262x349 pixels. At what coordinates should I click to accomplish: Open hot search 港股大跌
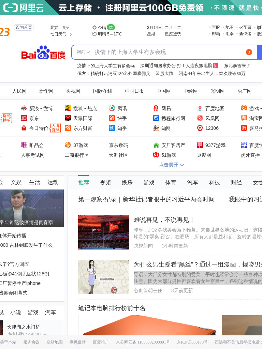coord(164,74)
